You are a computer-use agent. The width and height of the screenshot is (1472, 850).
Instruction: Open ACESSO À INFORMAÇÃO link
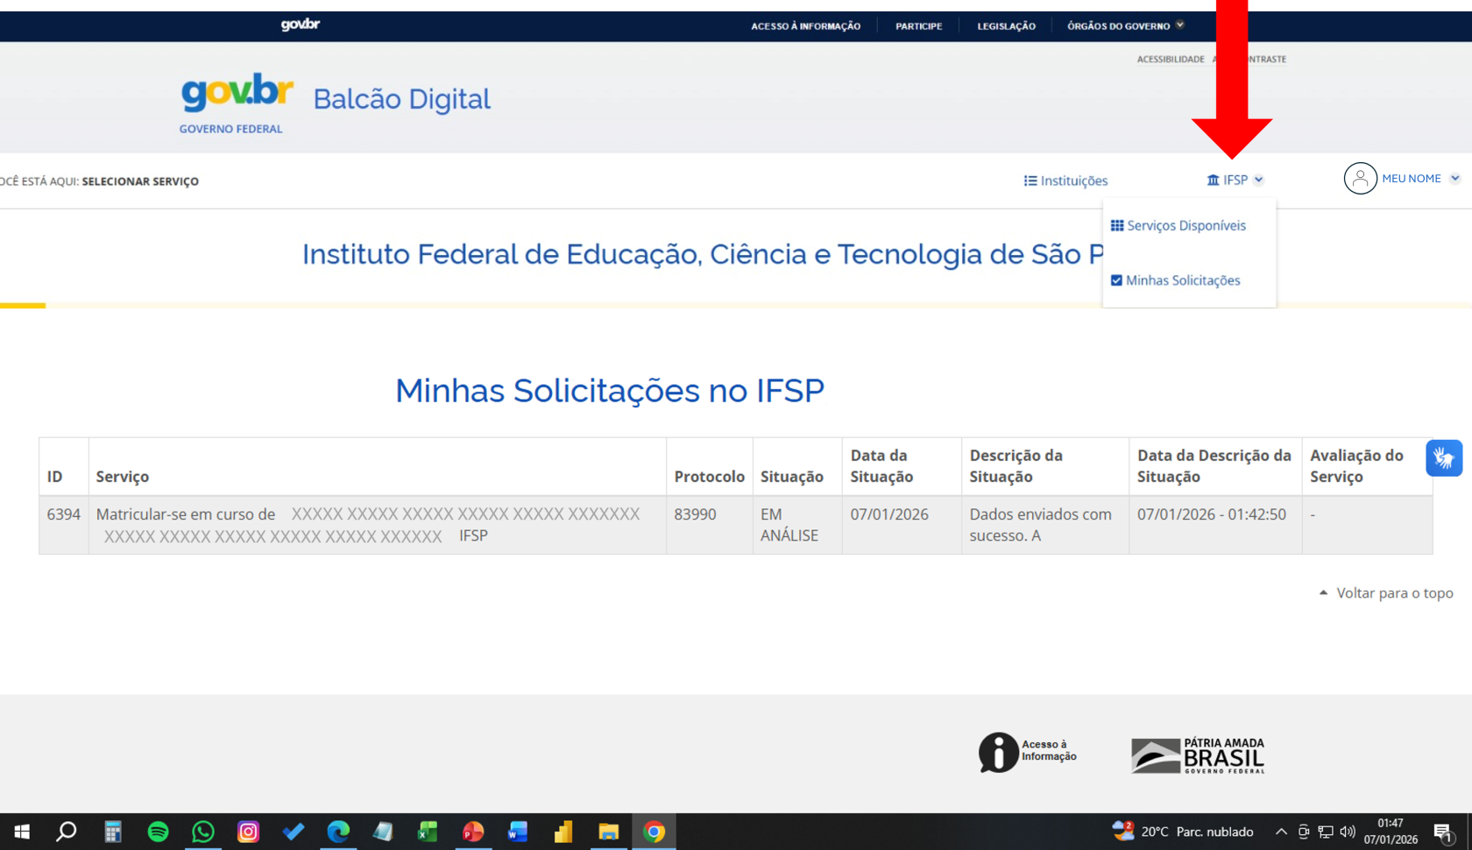pos(805,25)
